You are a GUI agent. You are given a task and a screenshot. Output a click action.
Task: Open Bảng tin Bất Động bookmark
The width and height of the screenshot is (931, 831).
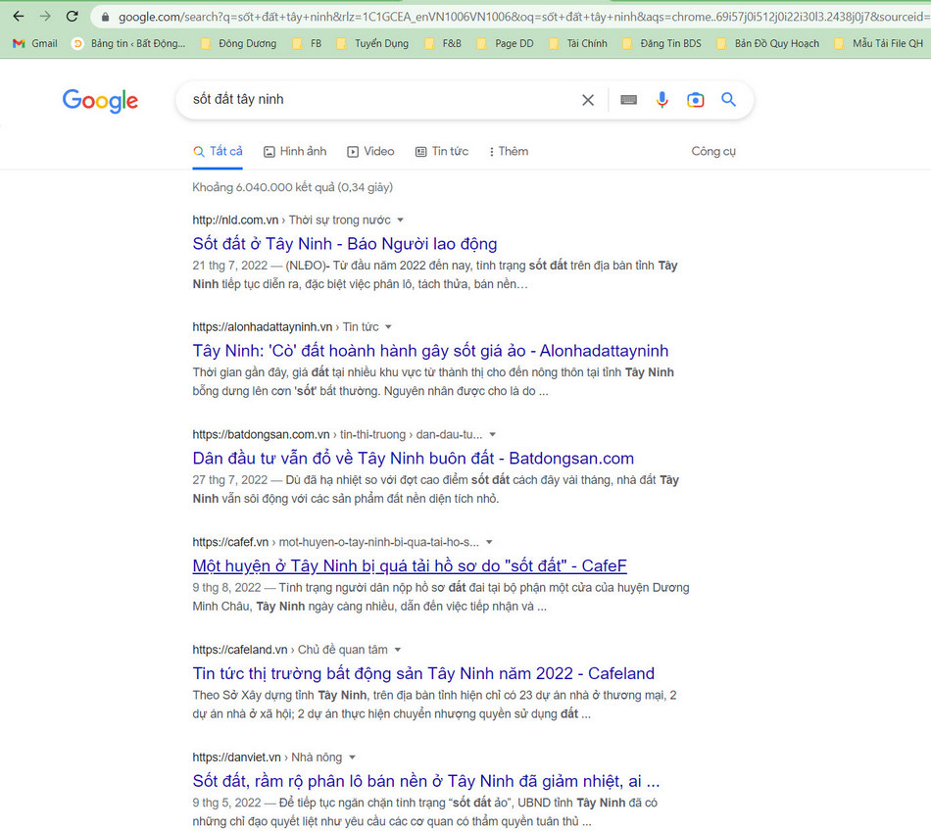128,43
